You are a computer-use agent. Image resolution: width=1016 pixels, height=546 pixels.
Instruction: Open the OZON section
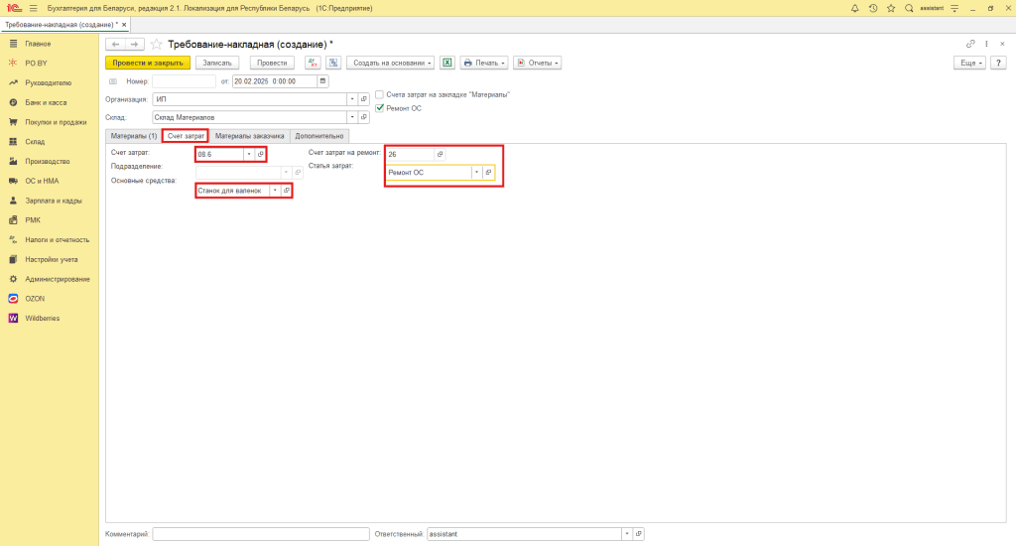click(x=35, y=299)
